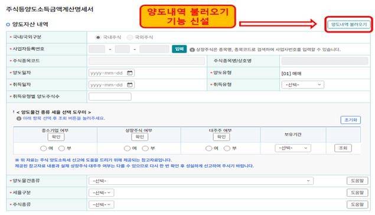375x215 pixels.
Task: Open the 보유기간 dropdown
Action: coord(293,148)
